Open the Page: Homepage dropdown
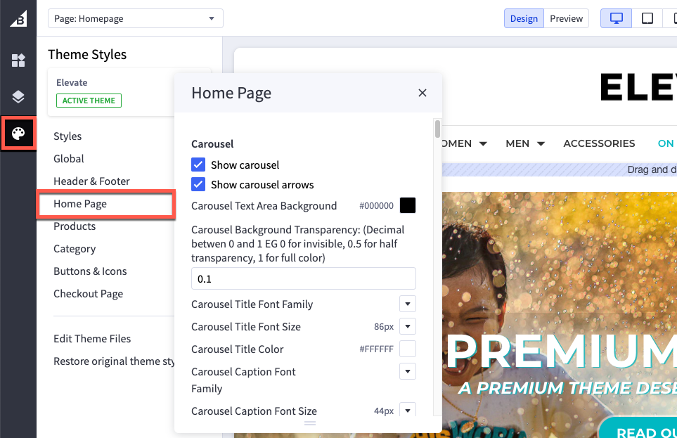Image resolution: width=677 pixels, height=438 pixels. coord(136,18)
